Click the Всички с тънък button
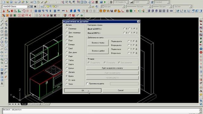Image resolution: width=203 pixels, height=114 pixels. [x=98, y=43]
